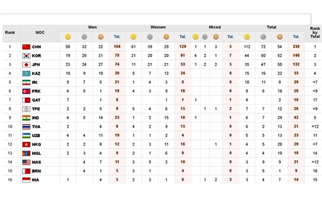Sort by the Women Tot. column header
The width and height of the screenshot is (322, 224).
[x=183, y=37]
